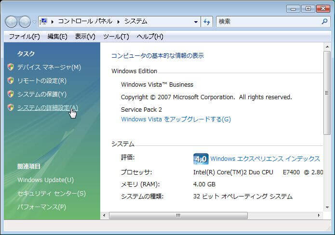Click the refresh icon next to address bar

point(207,22)
